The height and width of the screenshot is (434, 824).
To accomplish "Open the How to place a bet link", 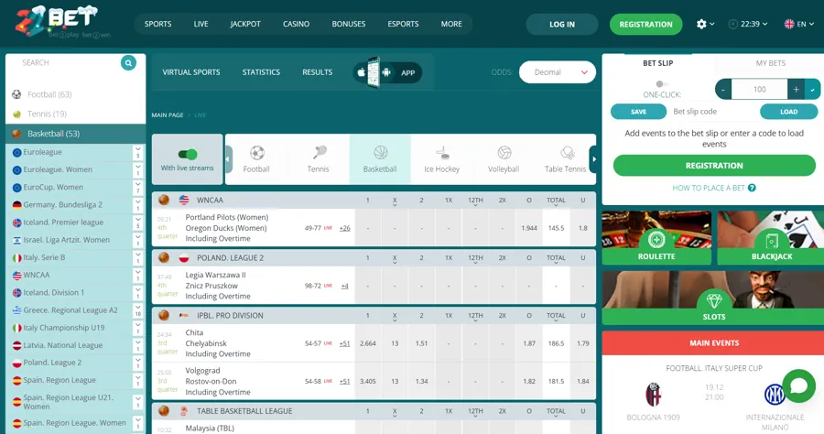I will (709, 188).
